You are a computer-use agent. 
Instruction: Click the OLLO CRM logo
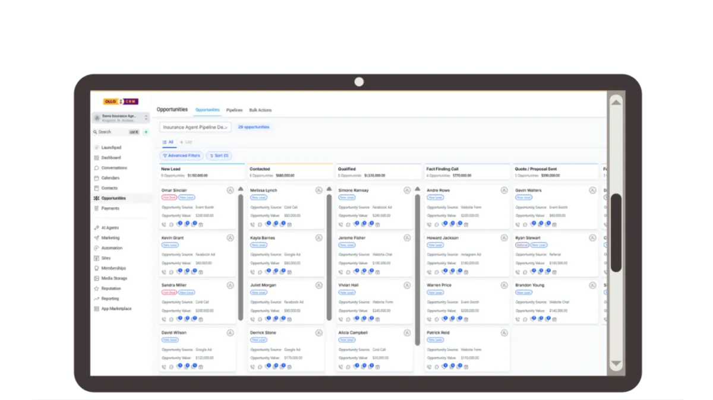pos(121,101)
